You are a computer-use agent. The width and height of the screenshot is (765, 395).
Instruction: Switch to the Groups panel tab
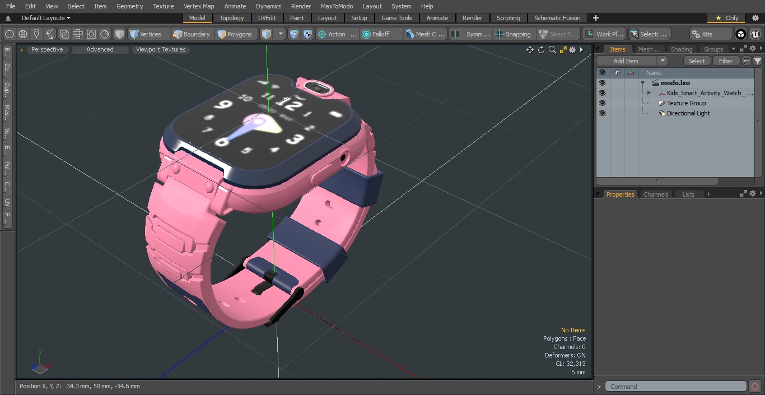pyautogui.click(x=713, y=49)
